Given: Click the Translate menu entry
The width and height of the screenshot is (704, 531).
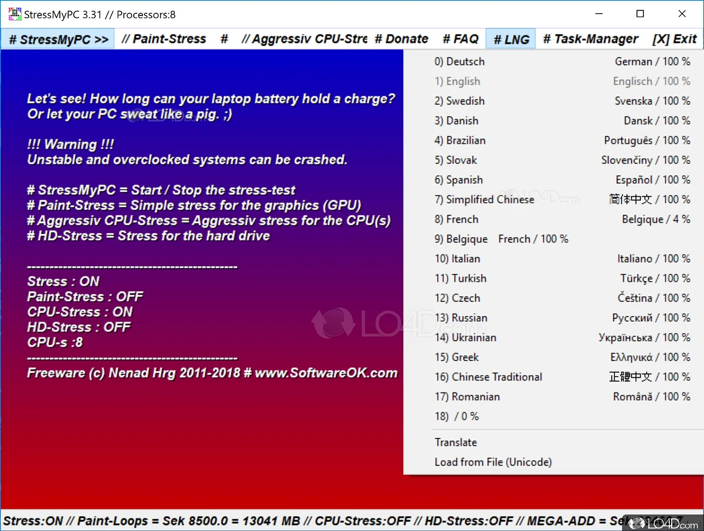Looking at the screenshot, I should [x=554, y=442].
